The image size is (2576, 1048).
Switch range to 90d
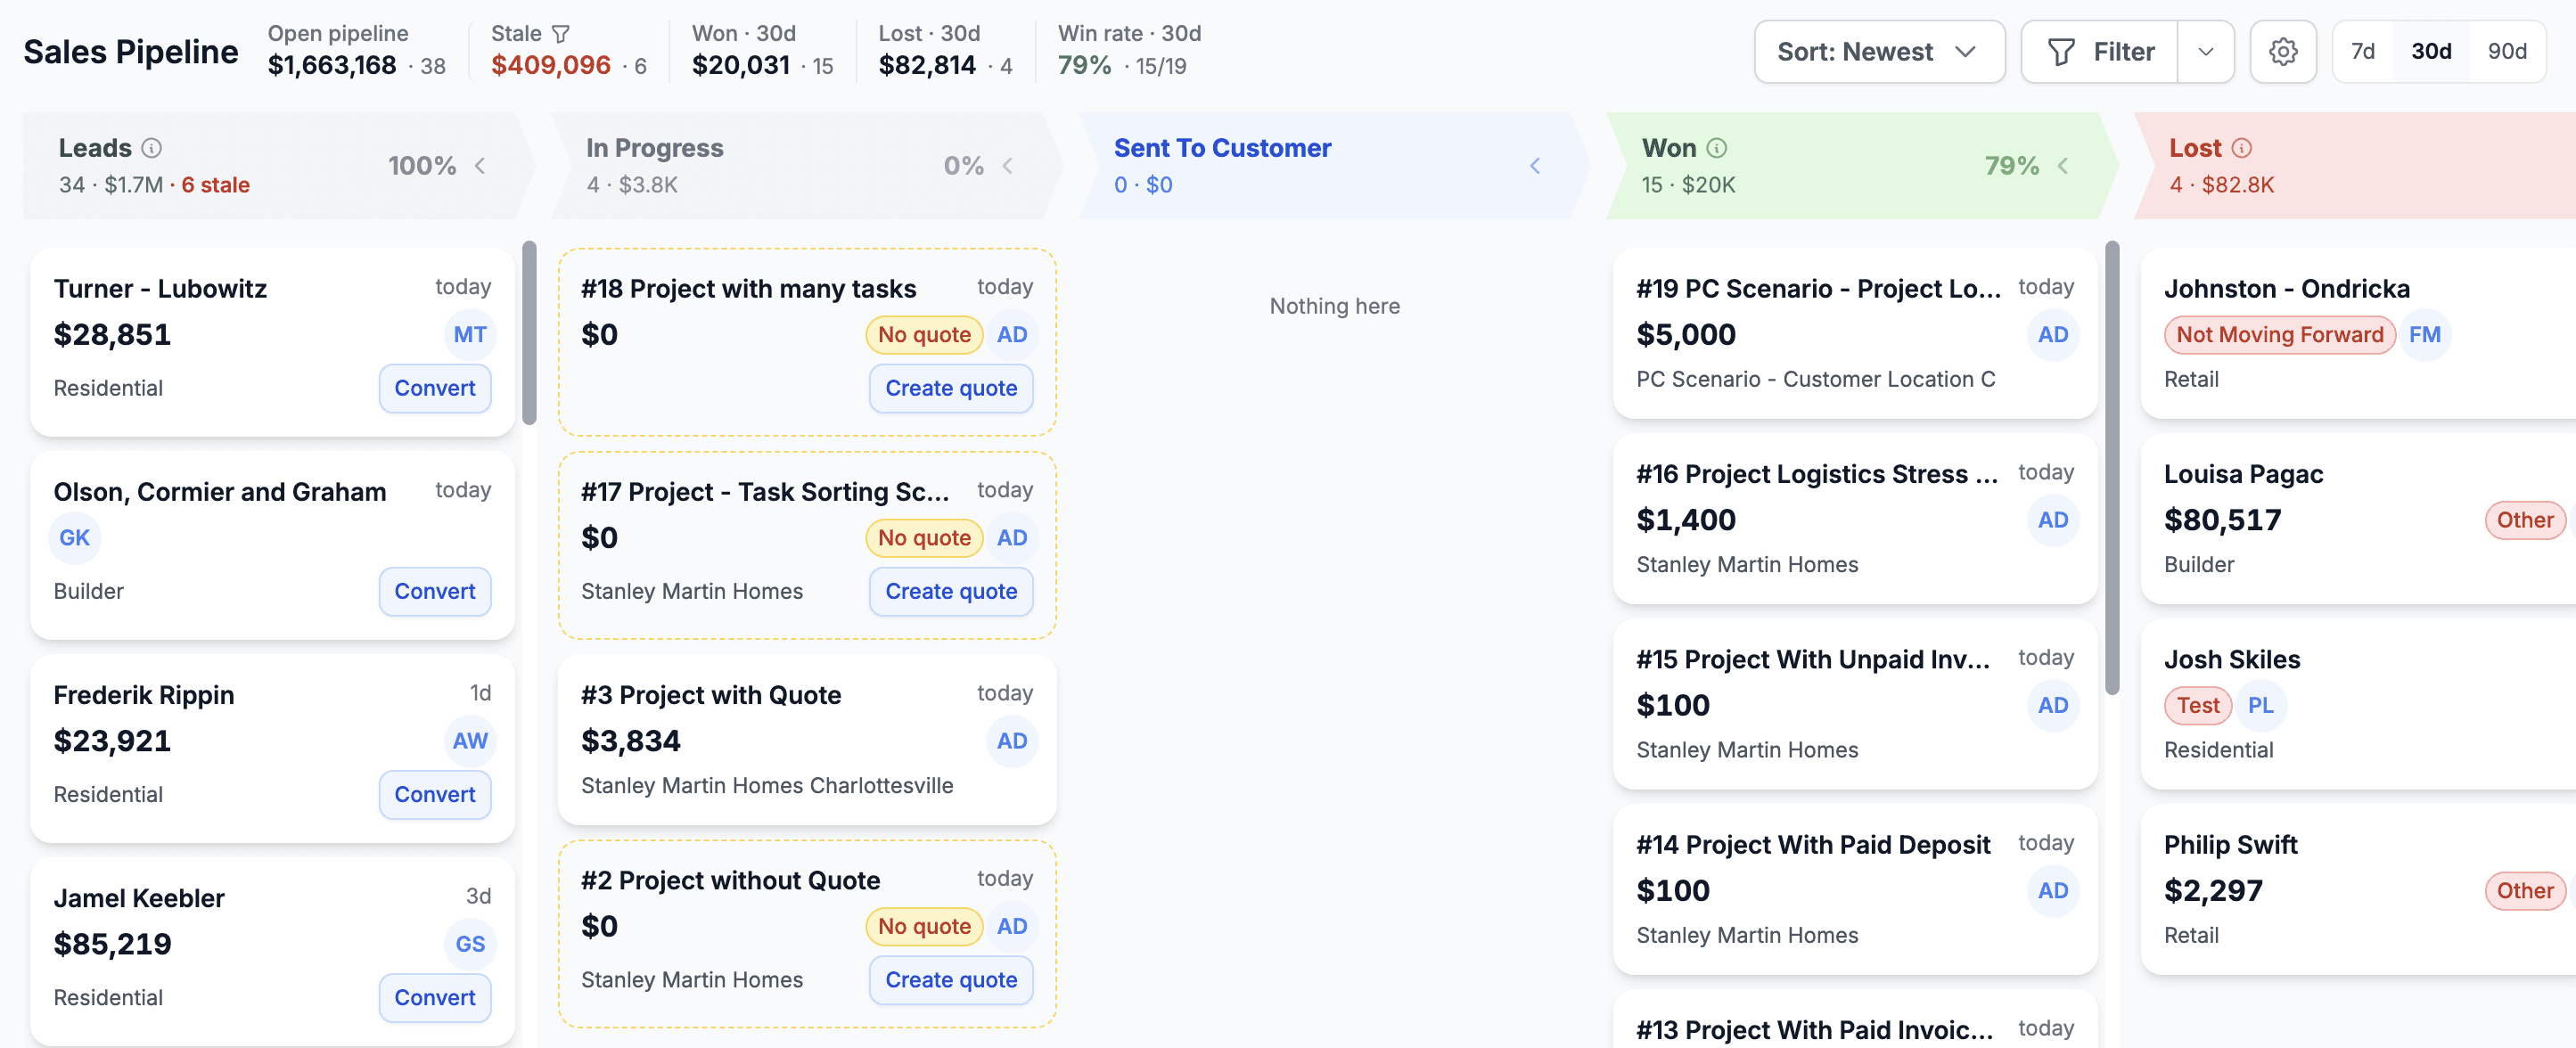pyautogui.click(x=2506, y=52)
